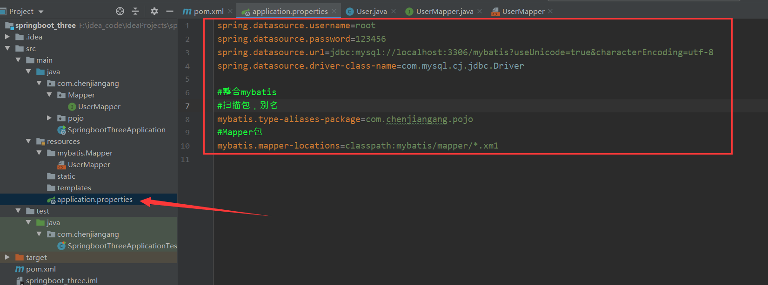Collapse the mybatis.Mapper folder arrow
Viewport: 768px width, 285px height.
pyautogui.click(x=39, y=153)
